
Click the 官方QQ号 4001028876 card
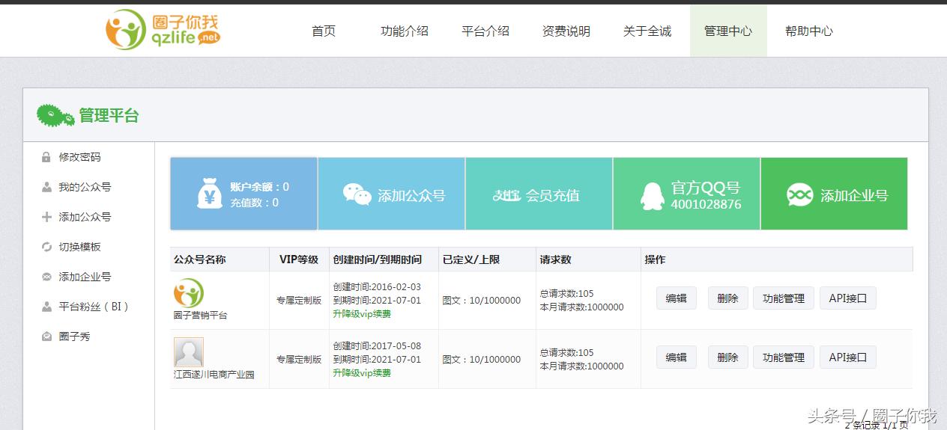click(687, 194)
